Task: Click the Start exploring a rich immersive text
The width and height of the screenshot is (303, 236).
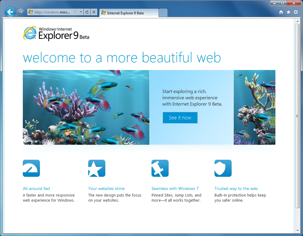Action: tap(192, 98)
